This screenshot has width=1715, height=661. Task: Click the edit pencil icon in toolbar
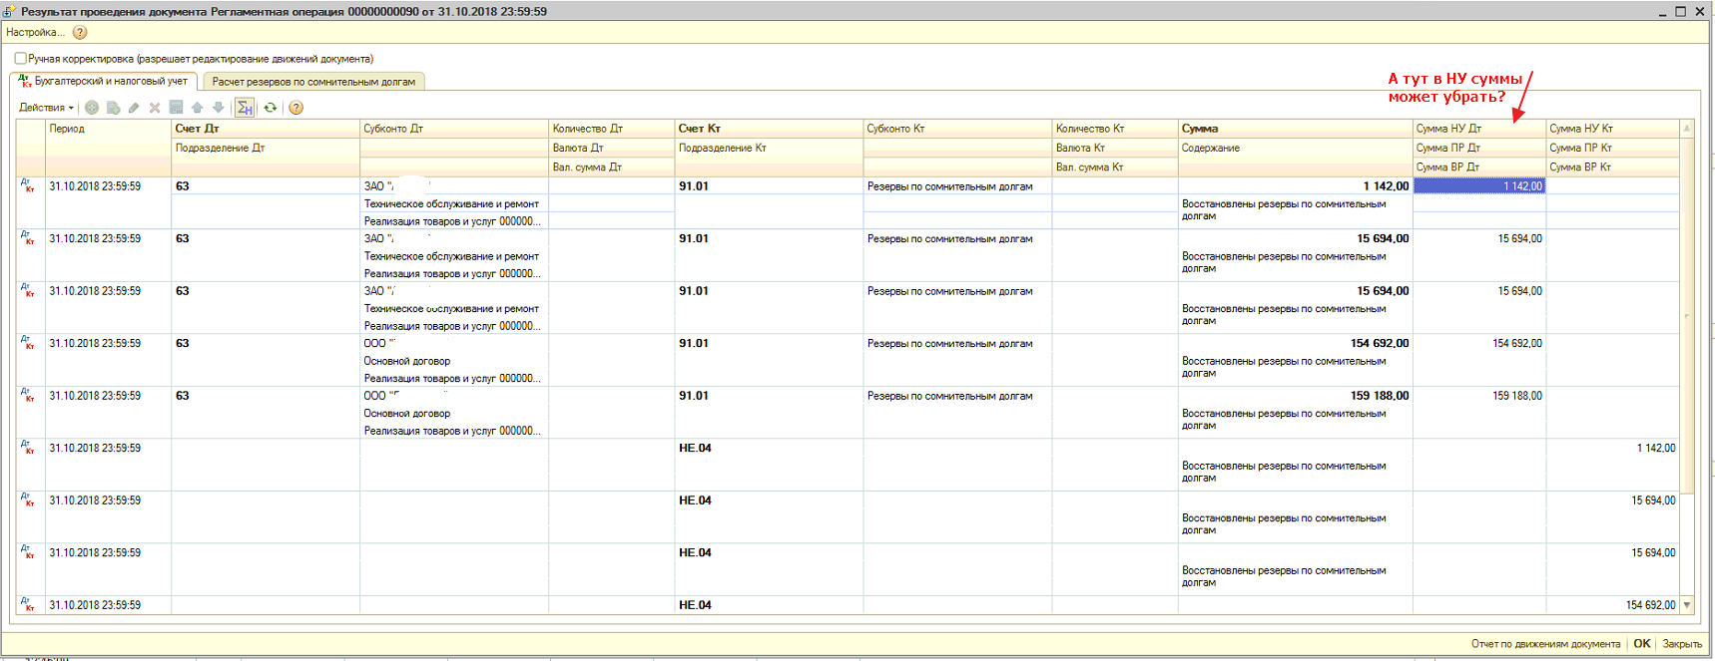pos(134,108)
